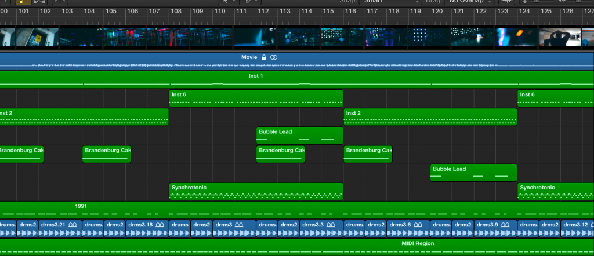Click movie thumbnail with yellow warning sign
This screenshot has width=594, height=256.
(x=37, y=37)
